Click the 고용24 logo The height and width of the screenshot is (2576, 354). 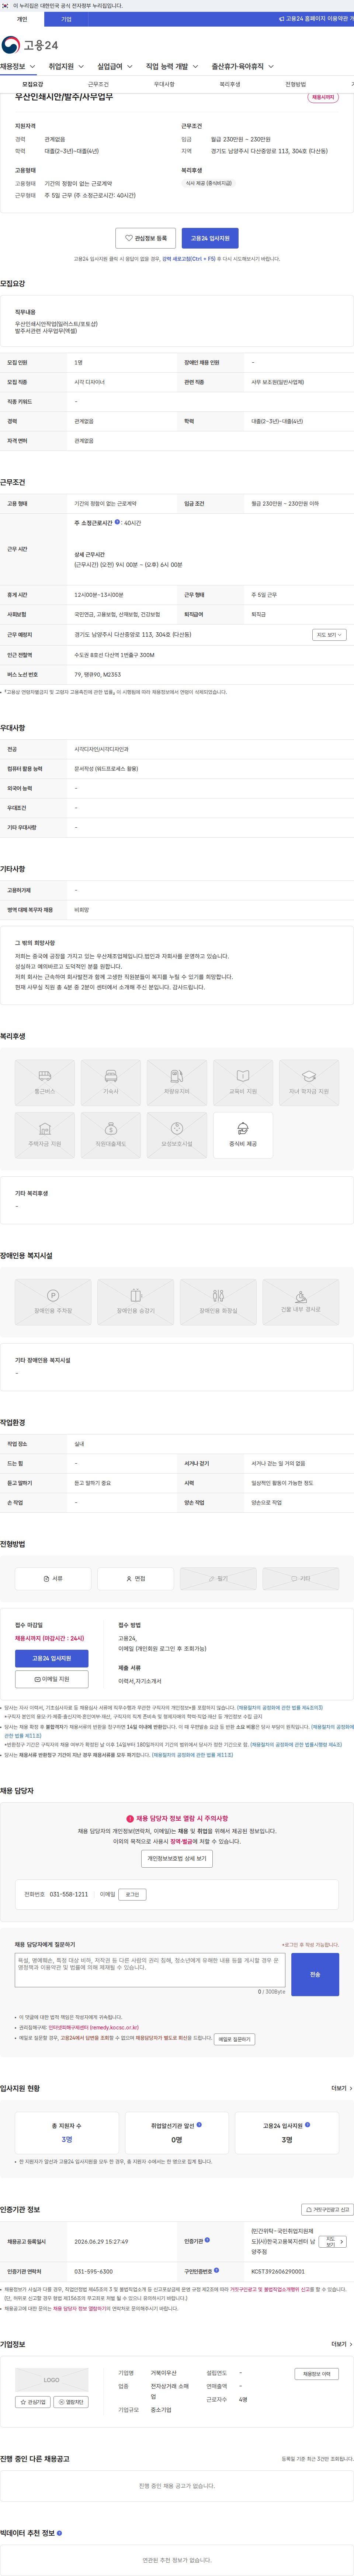pos(30,45)
